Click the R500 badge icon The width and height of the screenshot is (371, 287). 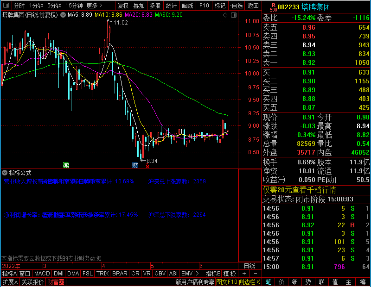[274, 7]
